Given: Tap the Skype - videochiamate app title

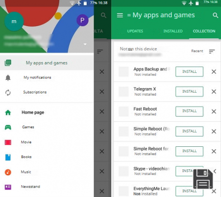Looking at the screenshot, I should pyautogui.click(x=152, y=169).
